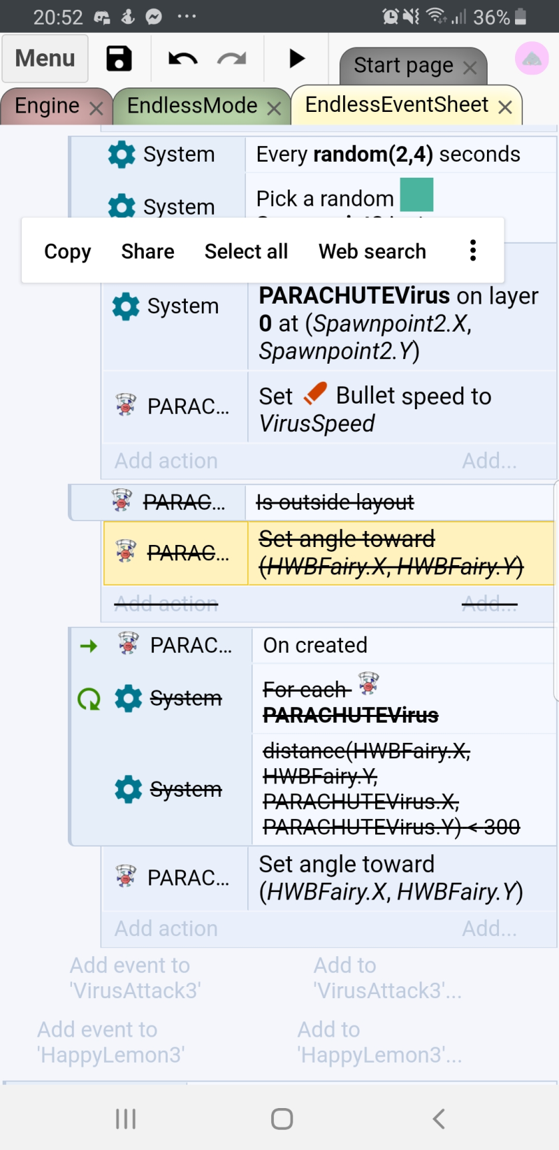This screenshot has height=1150, width=559.
Task: Click the PARACHUTEVirus icon after 'For each'
Action: coord(369,683)
